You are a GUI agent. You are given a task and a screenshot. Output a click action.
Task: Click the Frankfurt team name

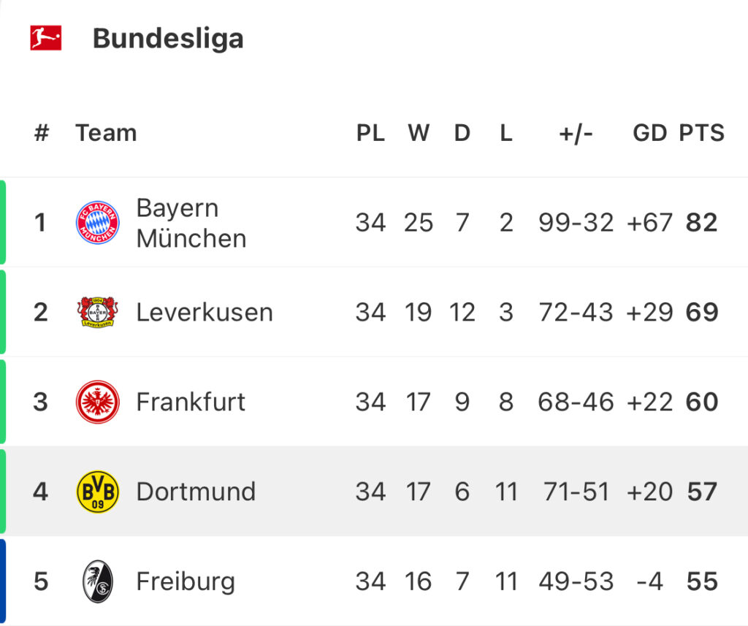click(191, 402)
